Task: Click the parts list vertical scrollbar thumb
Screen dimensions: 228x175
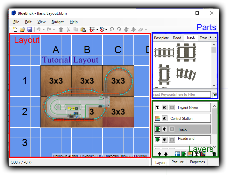Action: pos(214,50)
